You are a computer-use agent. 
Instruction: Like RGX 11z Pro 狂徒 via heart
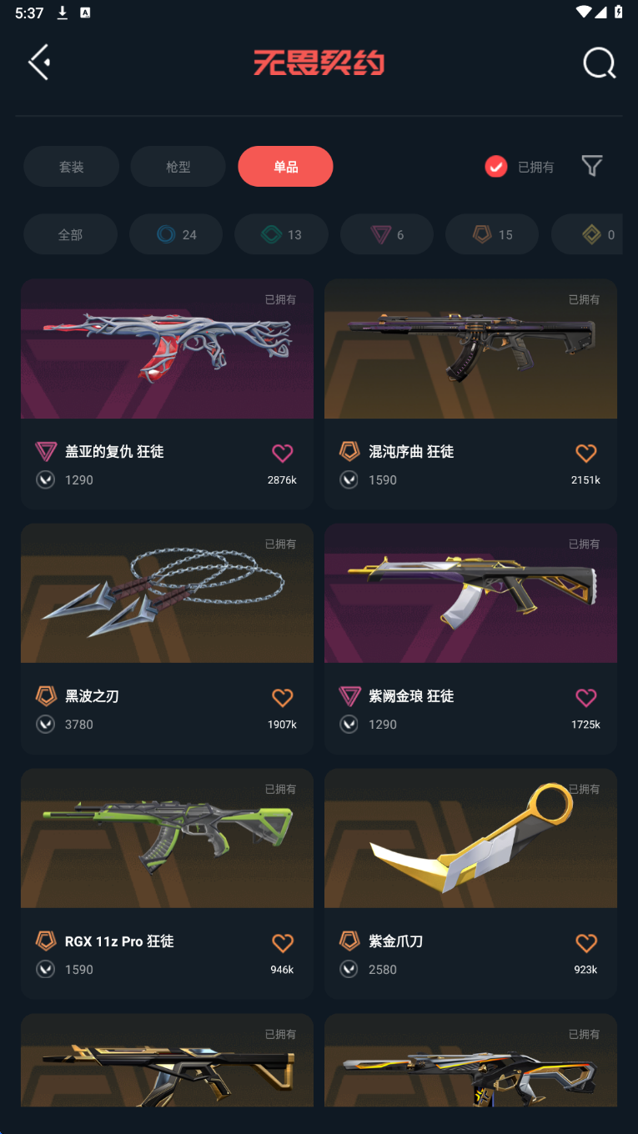coord(283,942)
